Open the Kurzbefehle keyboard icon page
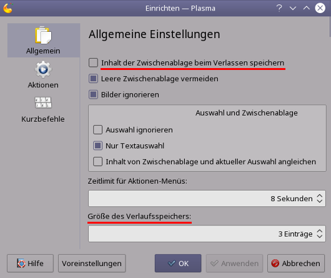The width and height of the screenshot is (331, 278). [43, 102]
